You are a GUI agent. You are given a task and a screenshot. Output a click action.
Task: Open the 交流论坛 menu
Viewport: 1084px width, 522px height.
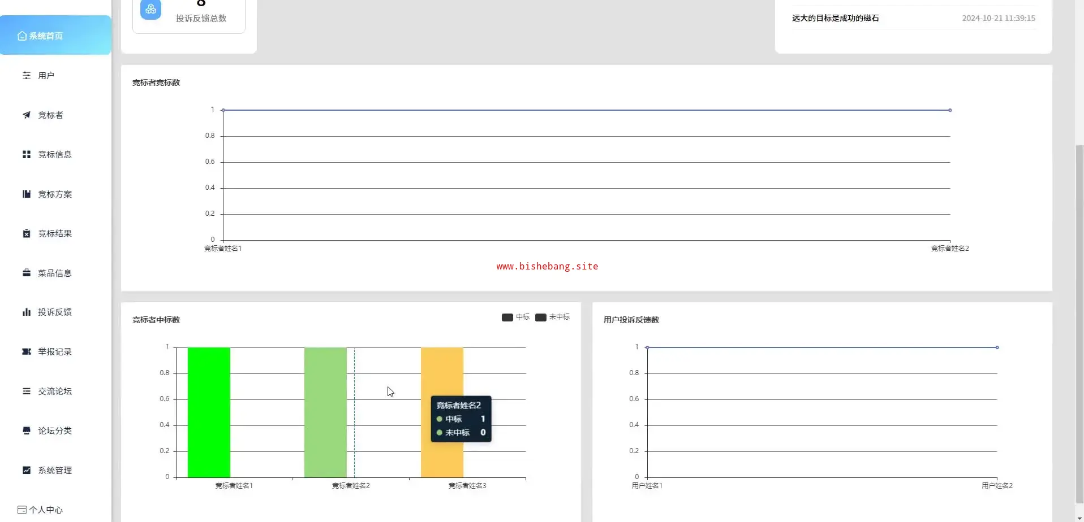tap(54, 391)
